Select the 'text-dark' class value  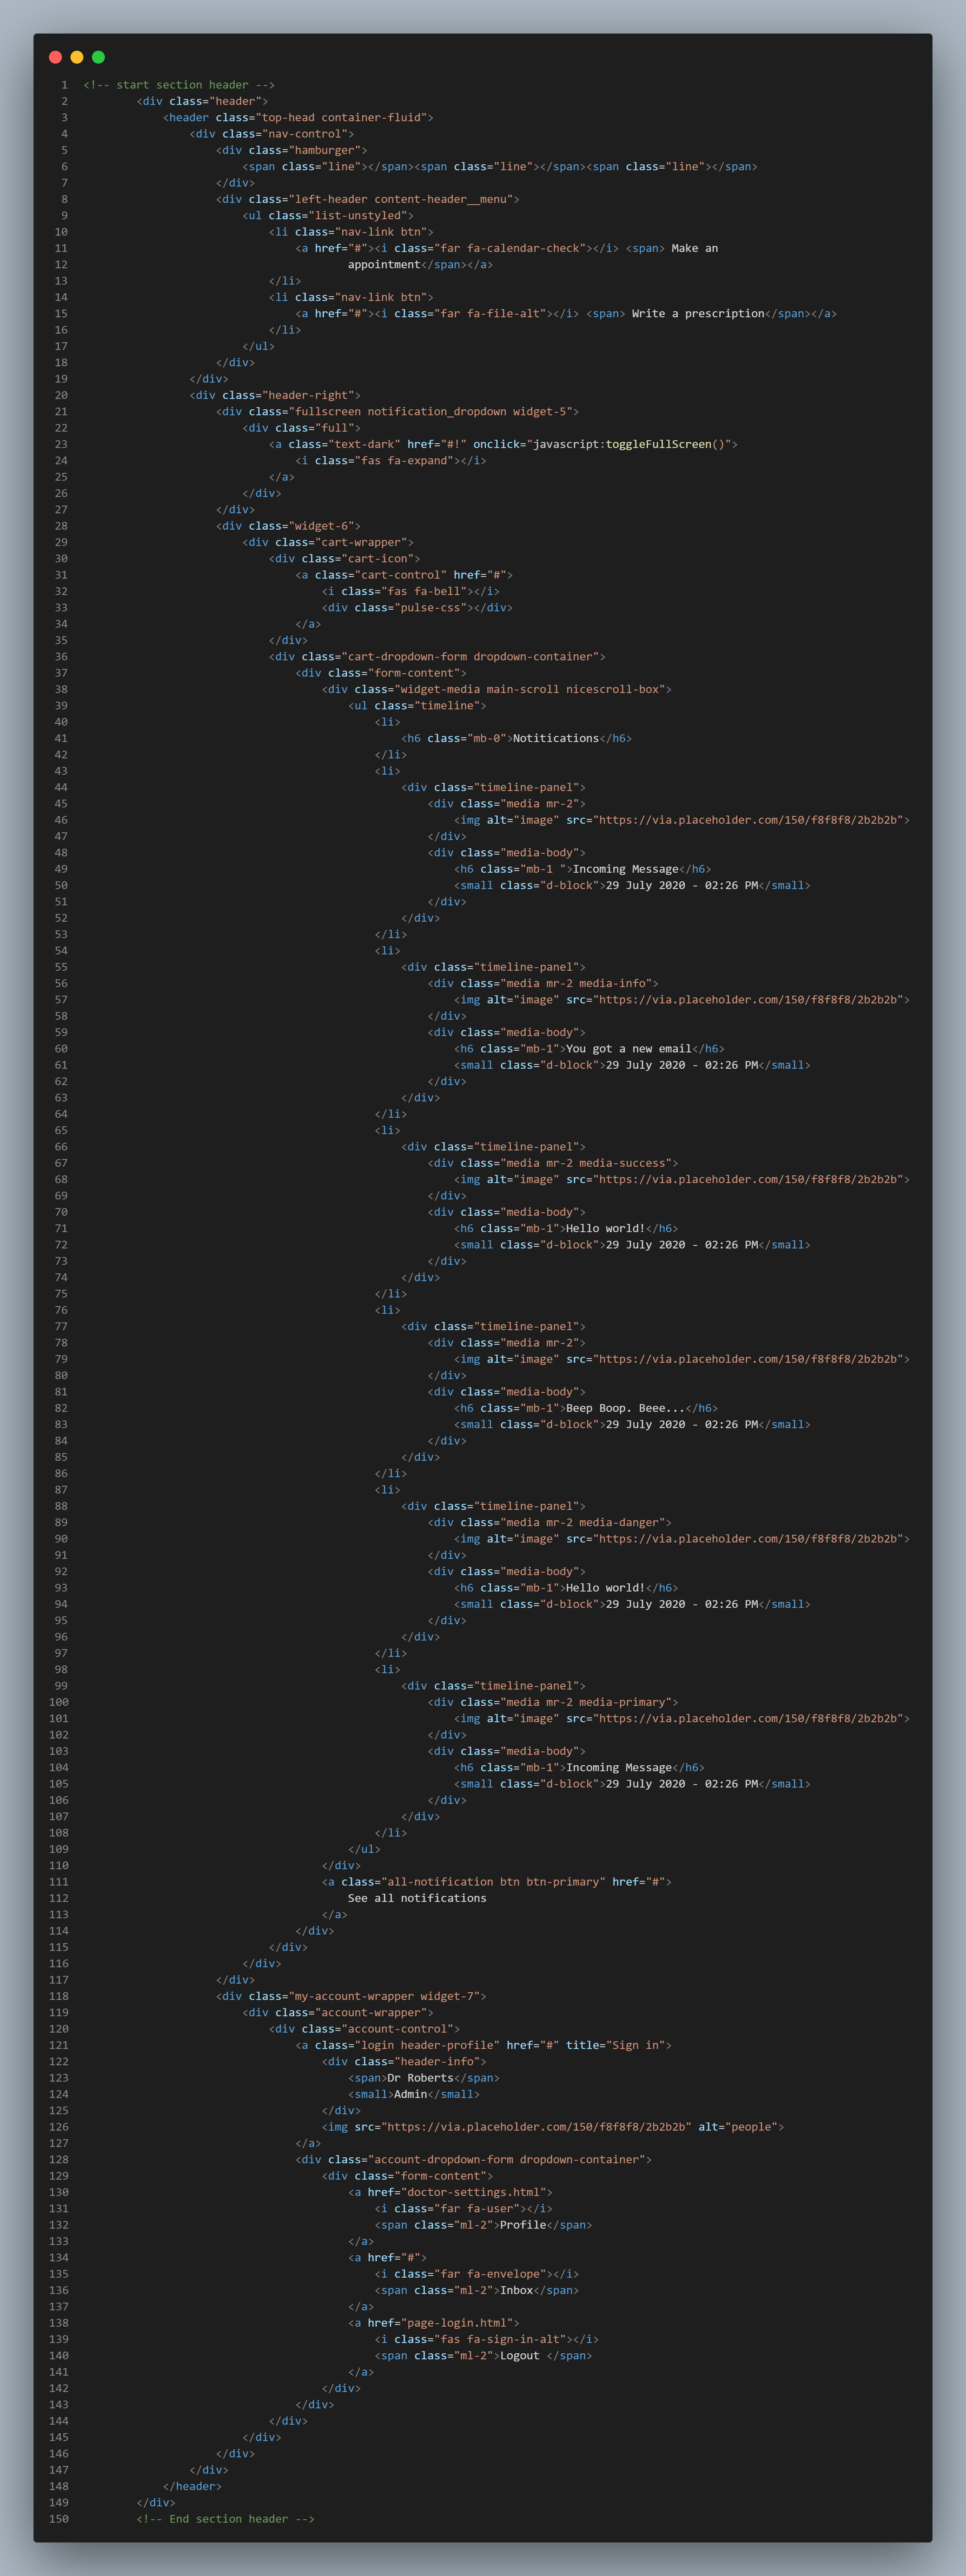point(365,444)
